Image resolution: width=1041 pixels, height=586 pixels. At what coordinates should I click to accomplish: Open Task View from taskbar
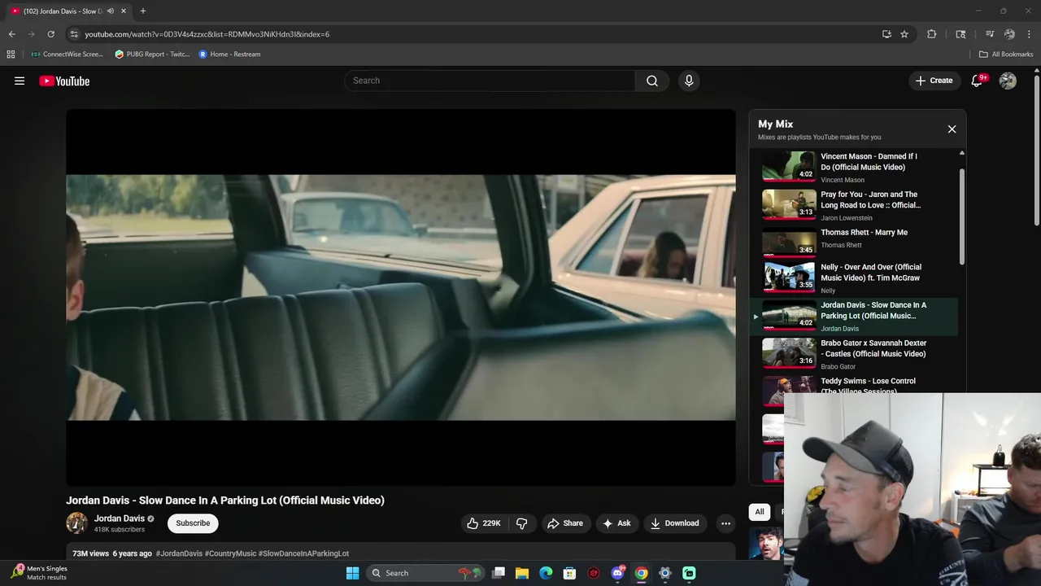point(499,573)
